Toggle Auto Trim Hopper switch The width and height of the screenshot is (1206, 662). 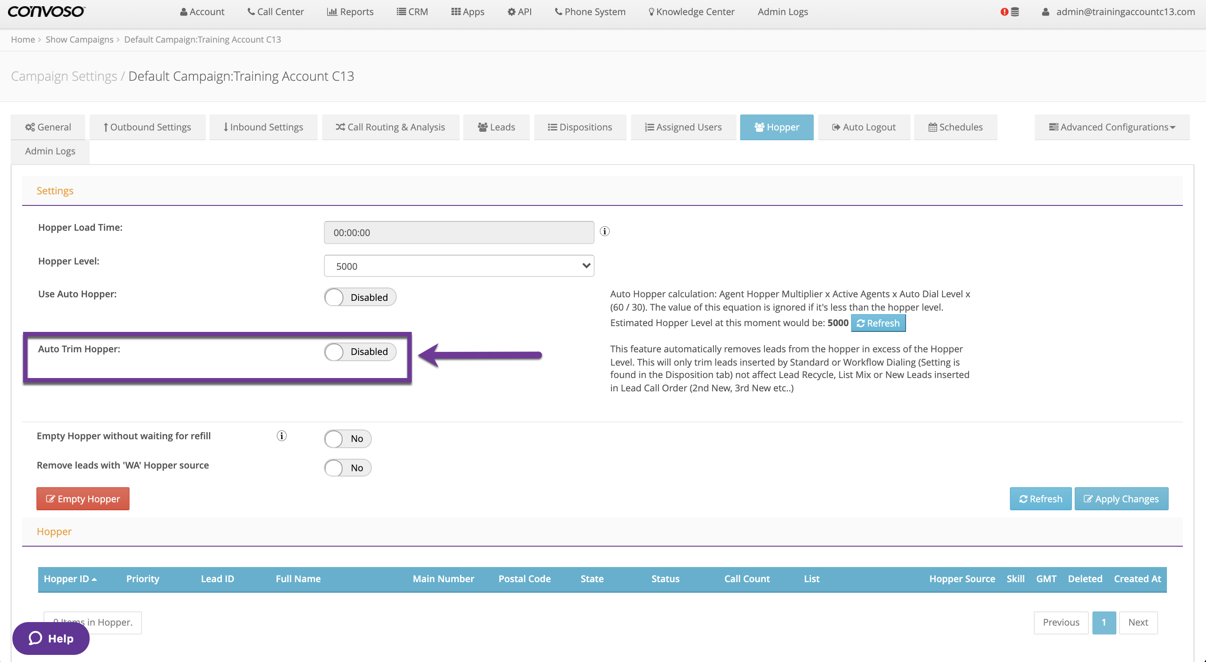tap(360, 351)
